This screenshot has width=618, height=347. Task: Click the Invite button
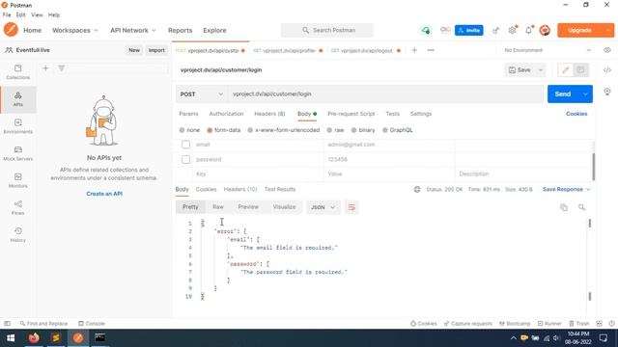(x=469, y=30)
